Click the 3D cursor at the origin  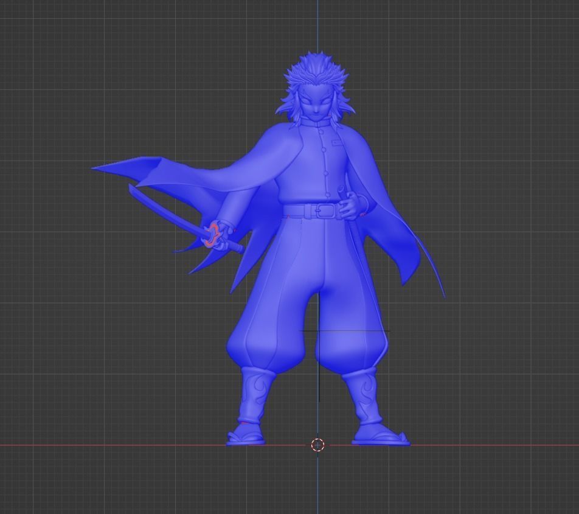point(317,445)
